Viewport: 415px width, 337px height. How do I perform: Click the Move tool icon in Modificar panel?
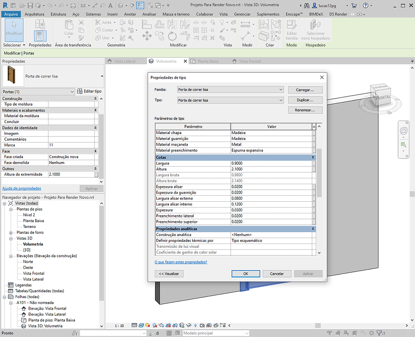click(147, 36)
